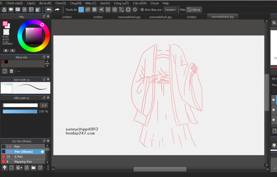This screenshot has width=277, height=177.
Task: Click the rounded speech bubble toolbar icon
Action: click(11, 9)
